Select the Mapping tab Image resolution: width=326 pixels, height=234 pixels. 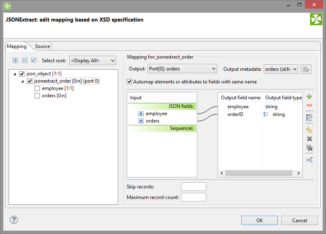point(17,46)
